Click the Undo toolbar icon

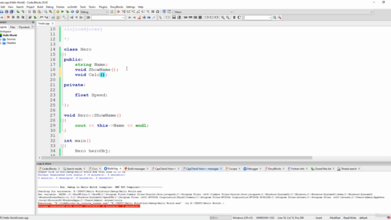click(x=18, y=12)
